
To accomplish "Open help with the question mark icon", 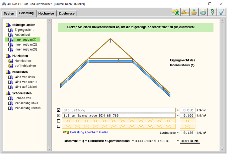I will (x=212, y=13).
